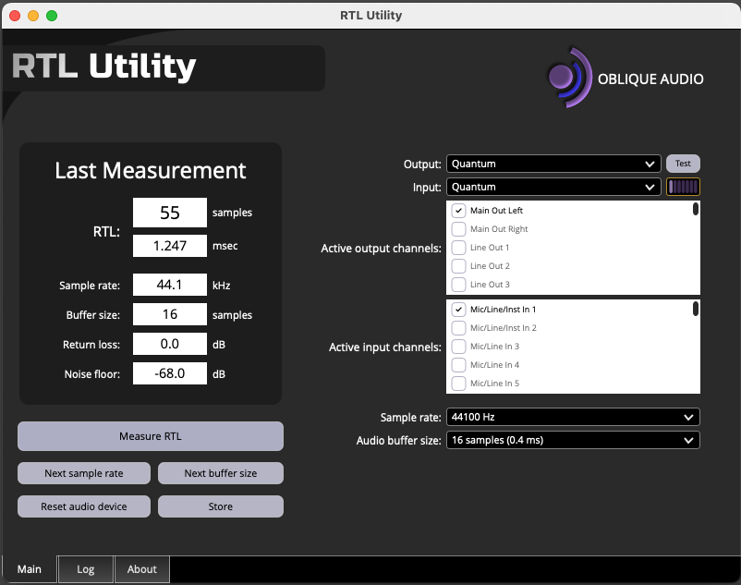Enable the Line Out 2 channel
Screen dimensions: 741x585
coord(458,265)
